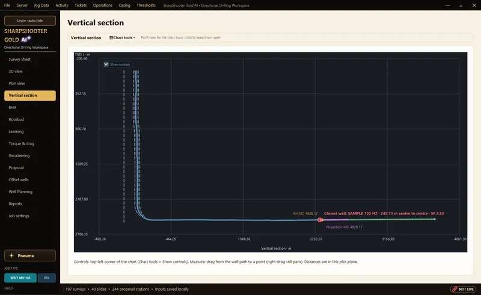Open Torque & drag page
This screenshot has height=295, width=481.
pos(30,143)
